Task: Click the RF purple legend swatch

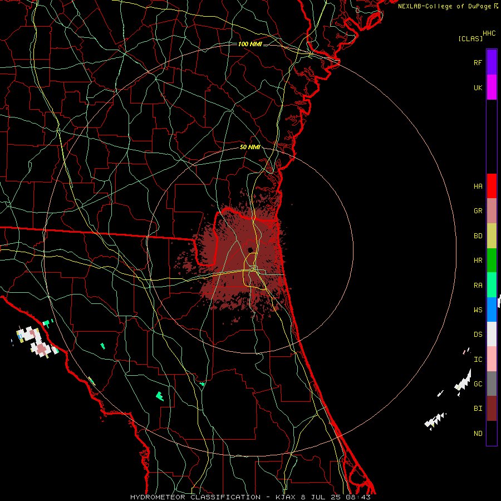Action: click(492, 62)
